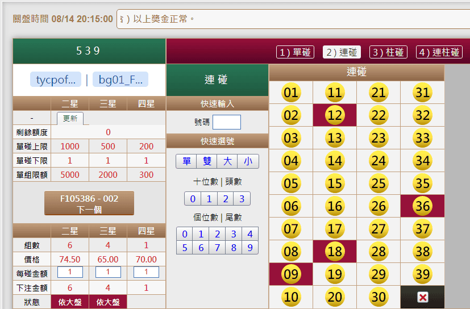This screenshot has width=470, height=309.
Task: Click F105386 - 002 下一個 button
Action: [x=89, y=203]
